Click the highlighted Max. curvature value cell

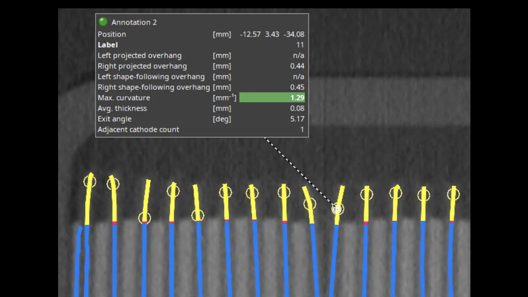tap(271, 97)
